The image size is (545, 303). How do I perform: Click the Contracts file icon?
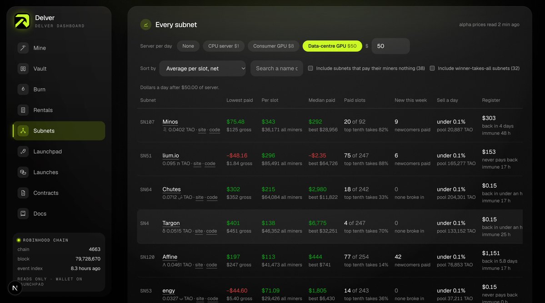(23, 193)
